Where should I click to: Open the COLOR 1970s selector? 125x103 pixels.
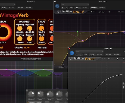click(x=27, y=48)
